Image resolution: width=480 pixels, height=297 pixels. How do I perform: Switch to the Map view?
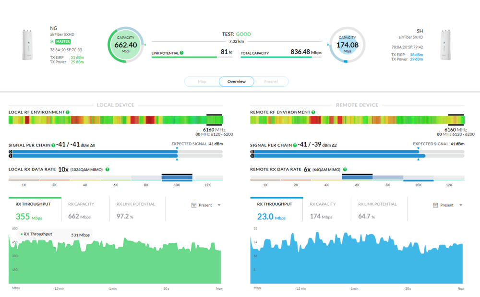point(202,81)
